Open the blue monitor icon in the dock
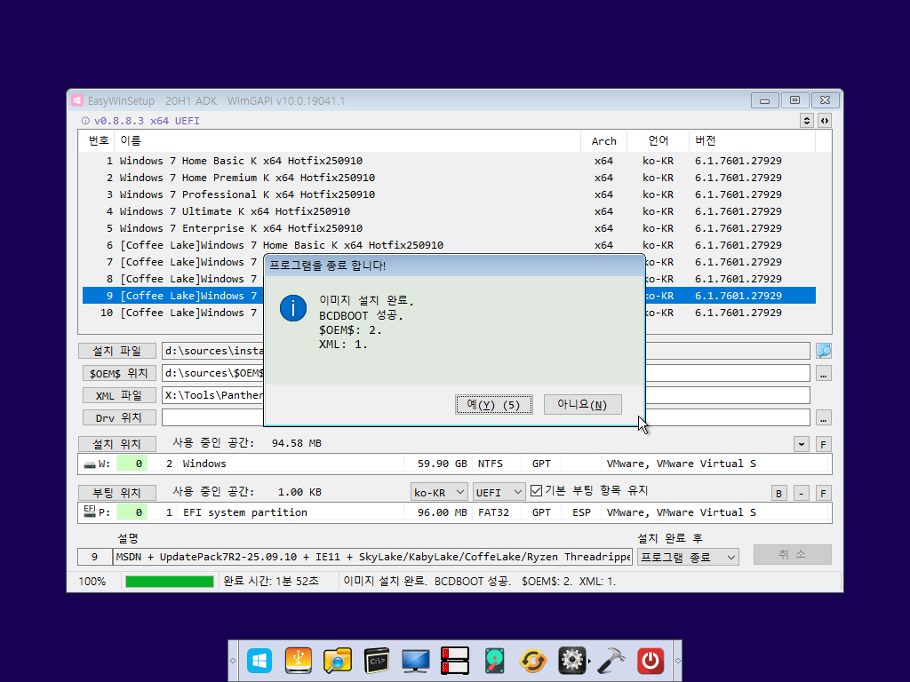Viewport: 910px width, 682px height. point(416,661)
